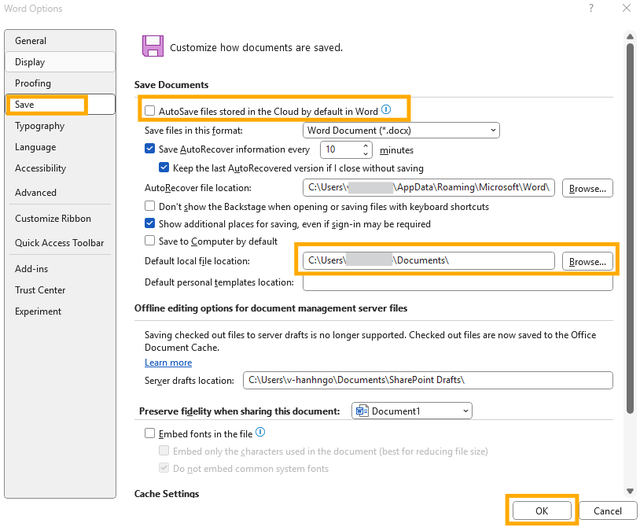The height and width of the screenshot is (527, 640).
Task: Open the Language category
Action: point(61,147)
